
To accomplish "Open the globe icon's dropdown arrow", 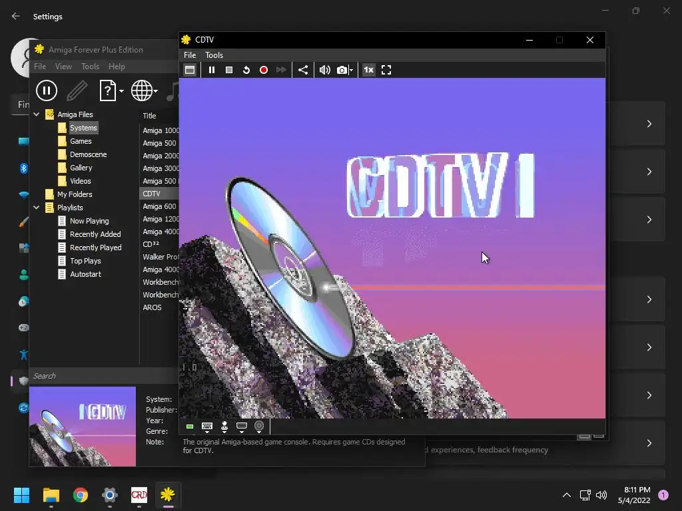I will [156, 91].
